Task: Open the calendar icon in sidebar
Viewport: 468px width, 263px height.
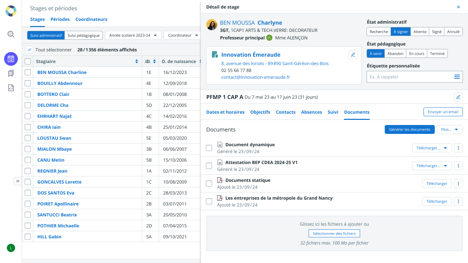Action: tap(11, 59)
